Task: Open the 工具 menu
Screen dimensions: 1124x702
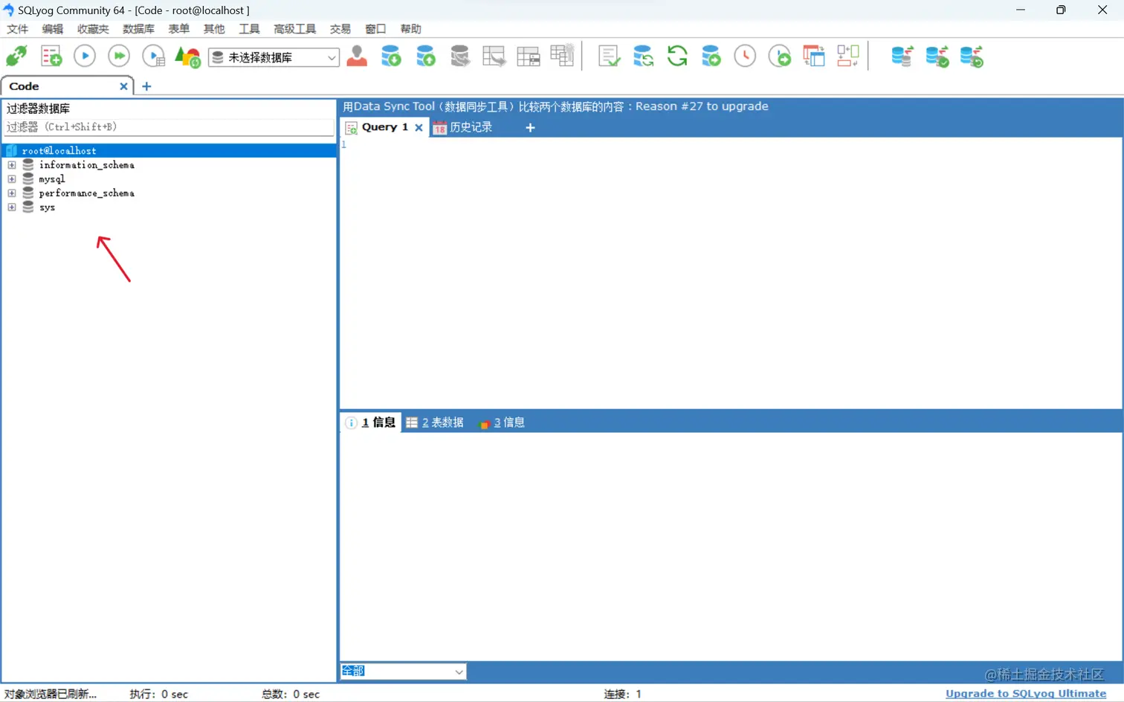Action: [x=249, y=29]
